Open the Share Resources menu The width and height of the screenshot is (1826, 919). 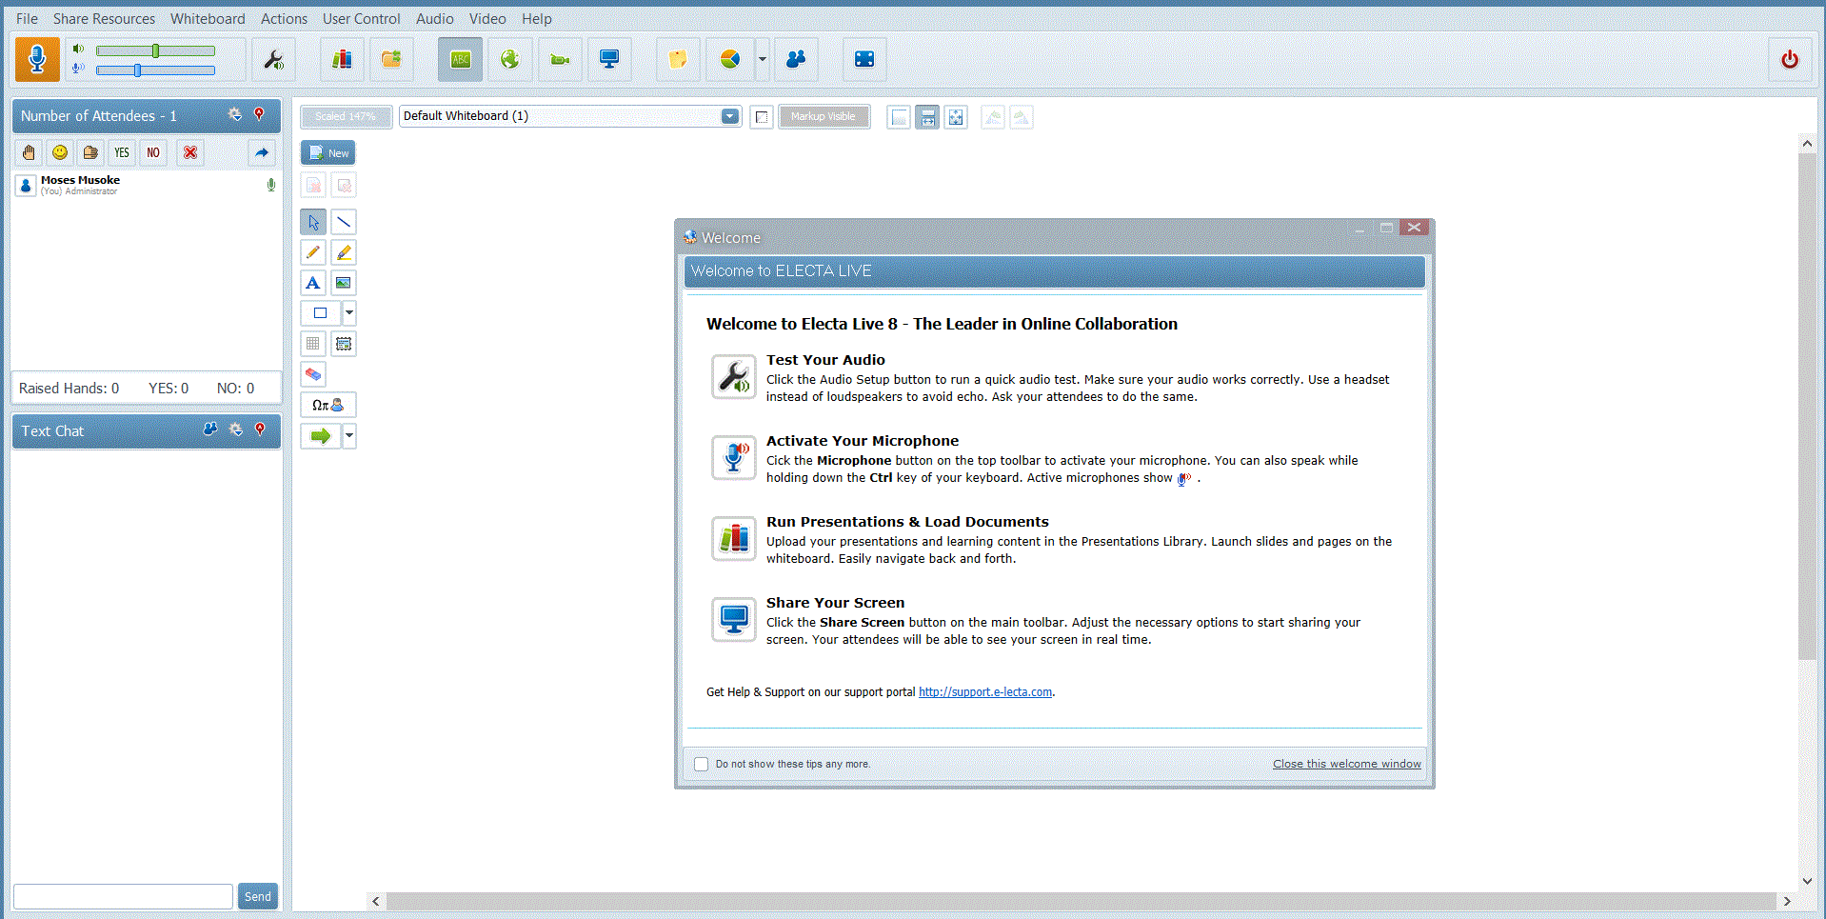104,18
